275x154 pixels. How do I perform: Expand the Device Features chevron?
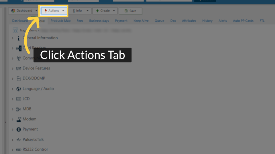click(13, 69)
